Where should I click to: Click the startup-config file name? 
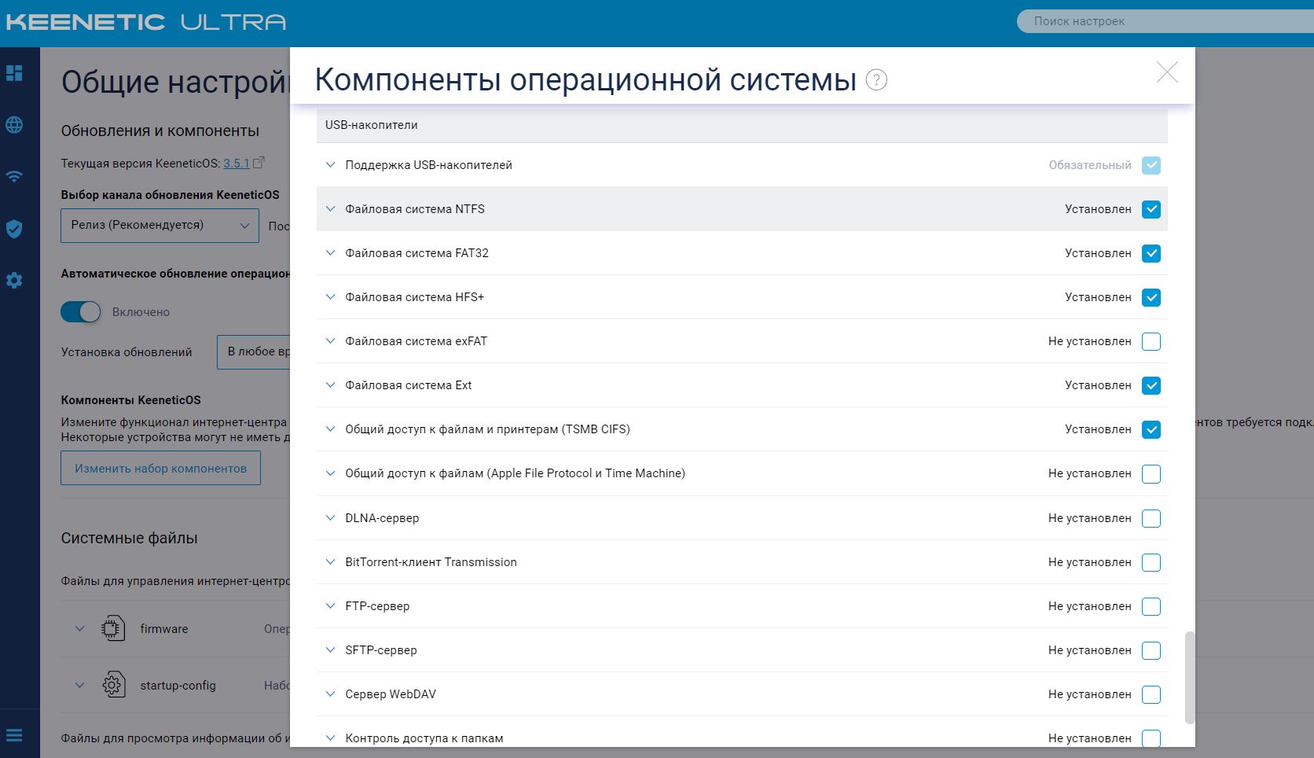[178, 686]
